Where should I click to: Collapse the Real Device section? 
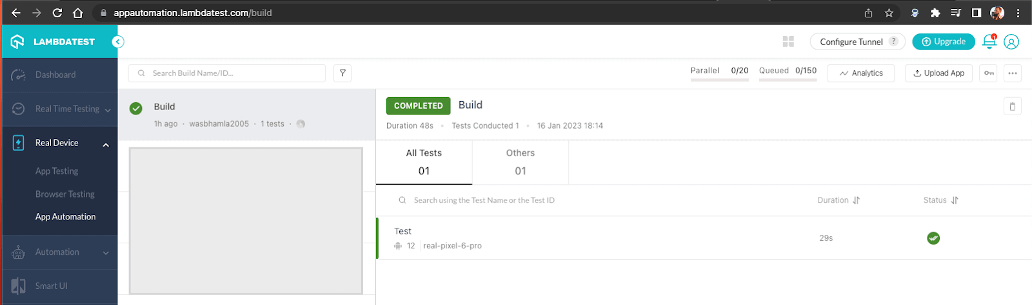pos(106,143)
